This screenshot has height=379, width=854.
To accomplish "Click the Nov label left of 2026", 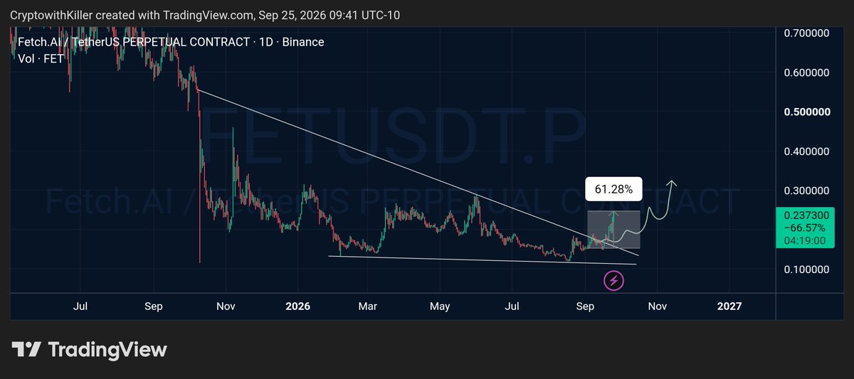I will point(226,306).
